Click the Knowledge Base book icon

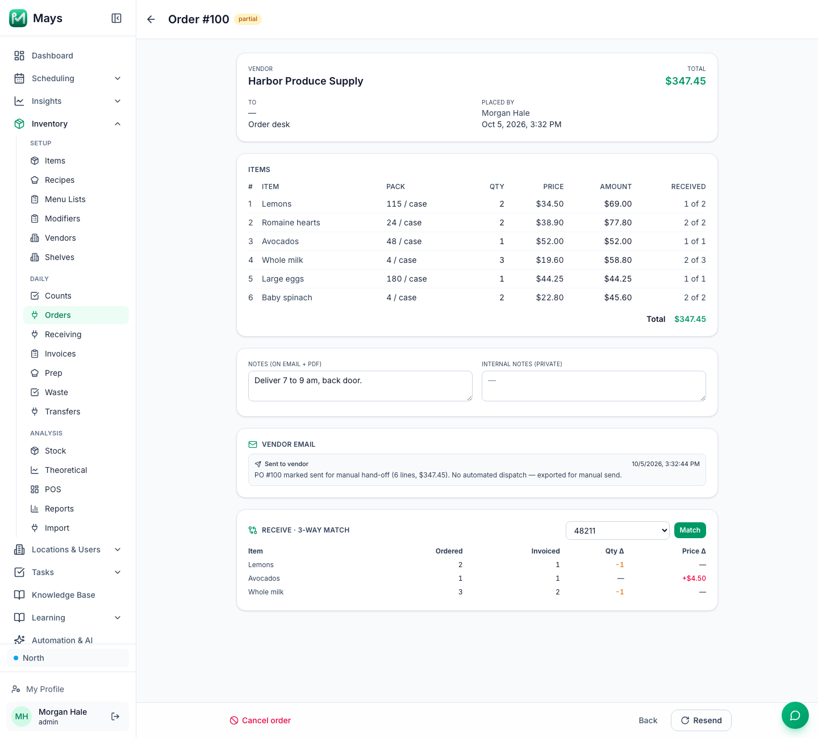pos(19,595)
